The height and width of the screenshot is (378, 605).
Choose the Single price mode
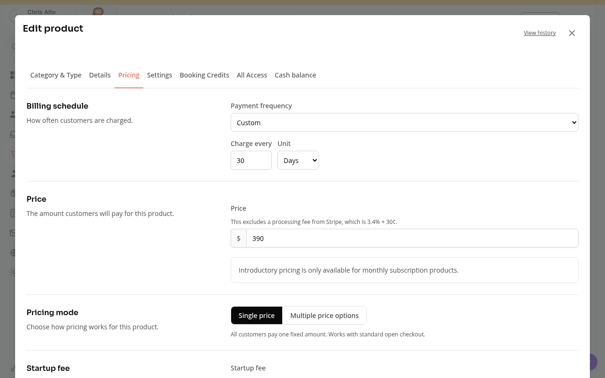tap(257, 316)
